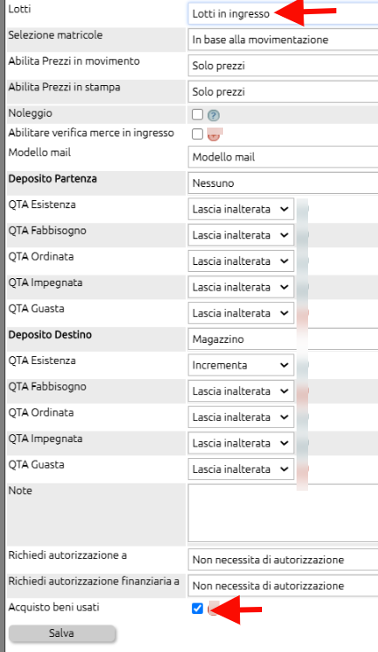The height and width of the screenshot is (652, 378).
Task: Tick Abilitare verifica merce in ingresso checkbox
Action: [197, 134]
